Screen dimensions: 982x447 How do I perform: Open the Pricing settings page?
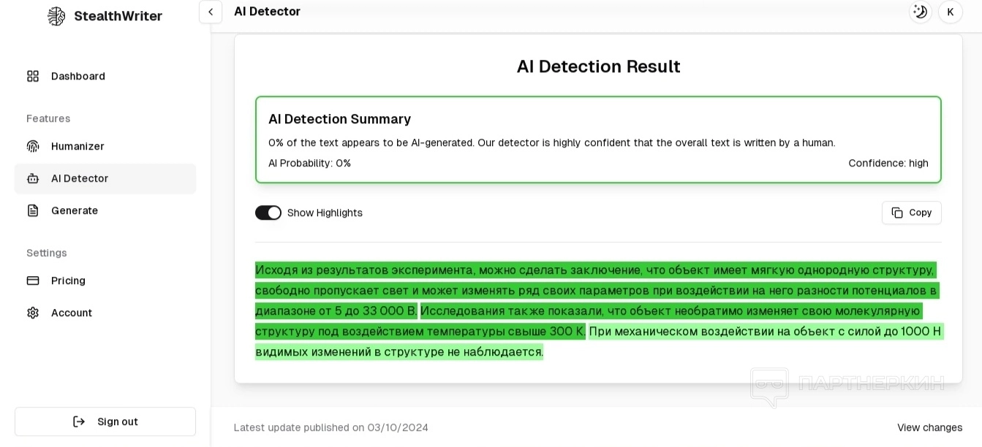click(68, 280)
